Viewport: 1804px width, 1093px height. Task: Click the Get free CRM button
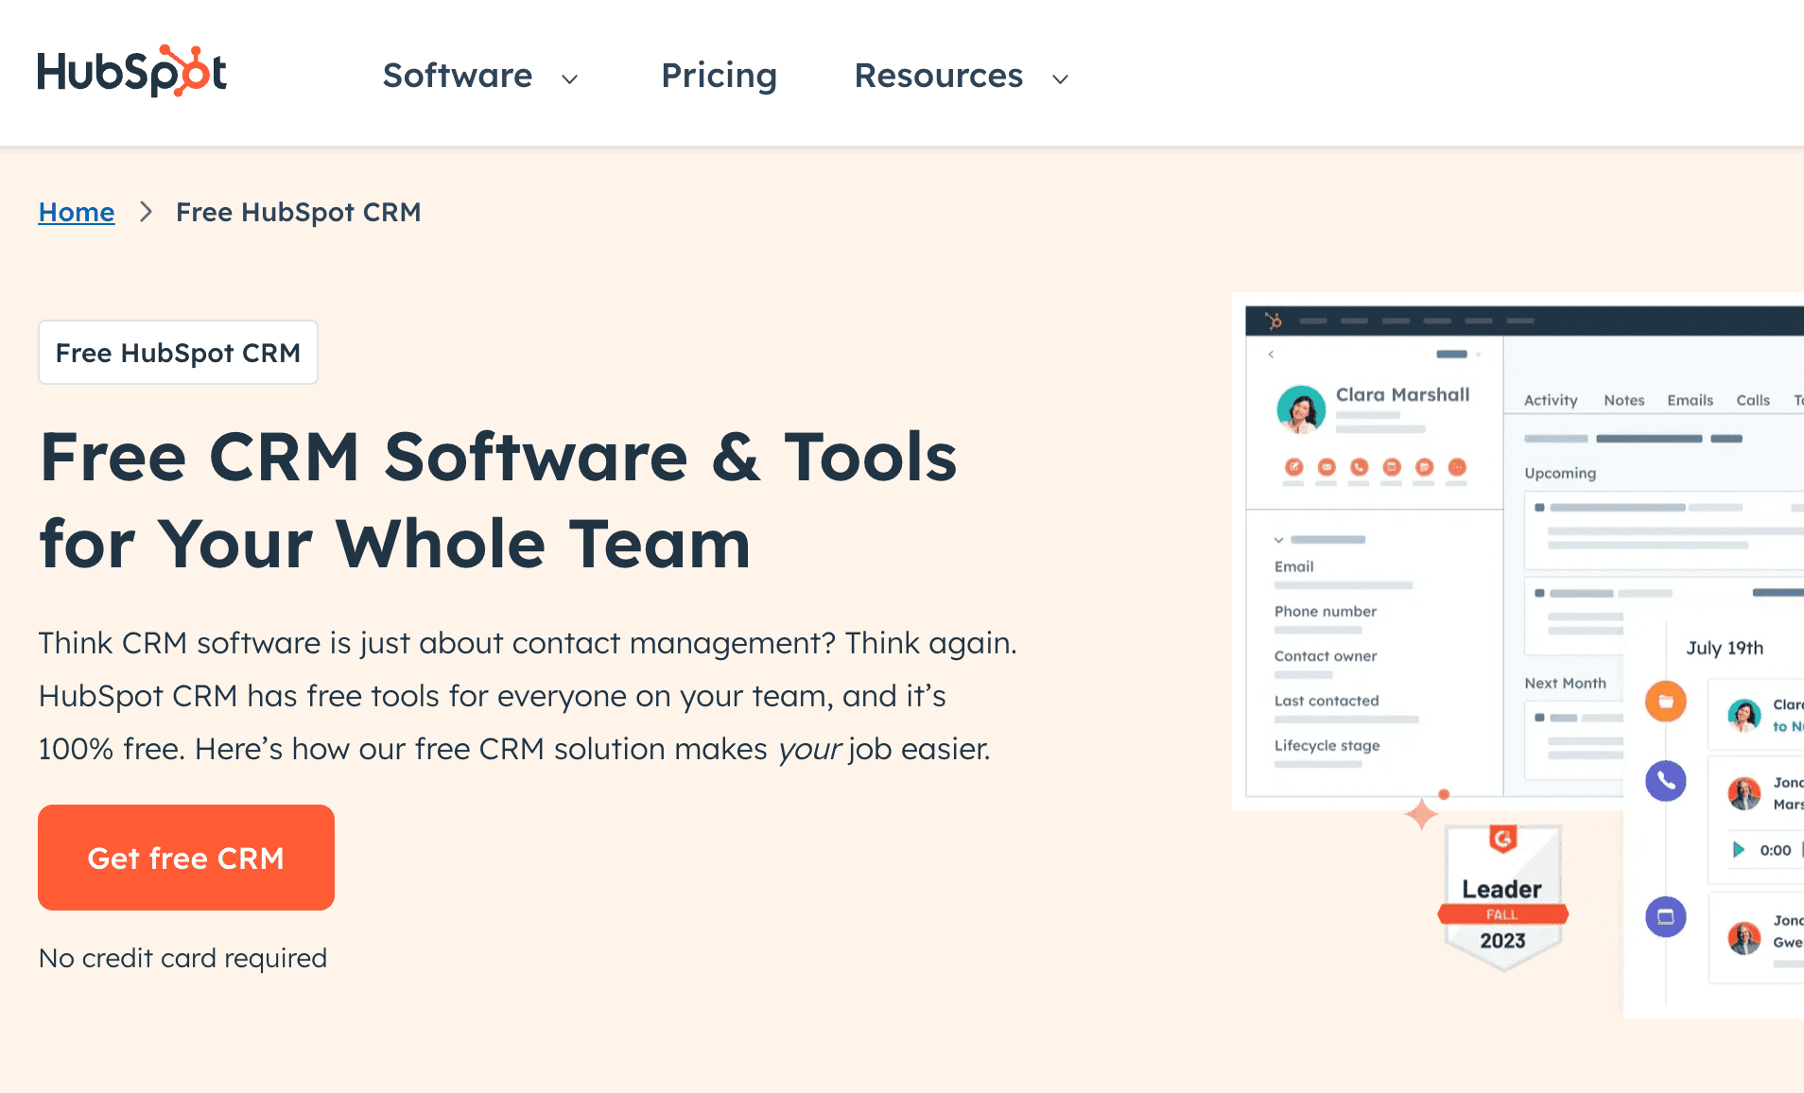pyautogui.click(x=185, y=858)
